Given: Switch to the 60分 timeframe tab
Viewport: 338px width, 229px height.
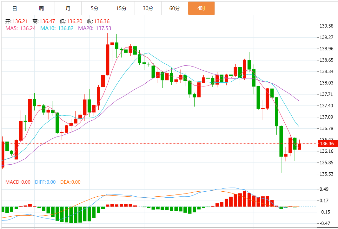Looking at the screenshot, I should (175, 9).
